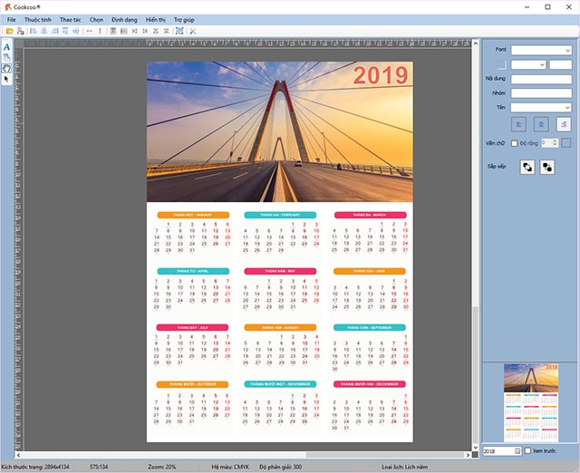Select the text tool (A icon)
This screenshot has width=580, height=473.
click(6, 46)
